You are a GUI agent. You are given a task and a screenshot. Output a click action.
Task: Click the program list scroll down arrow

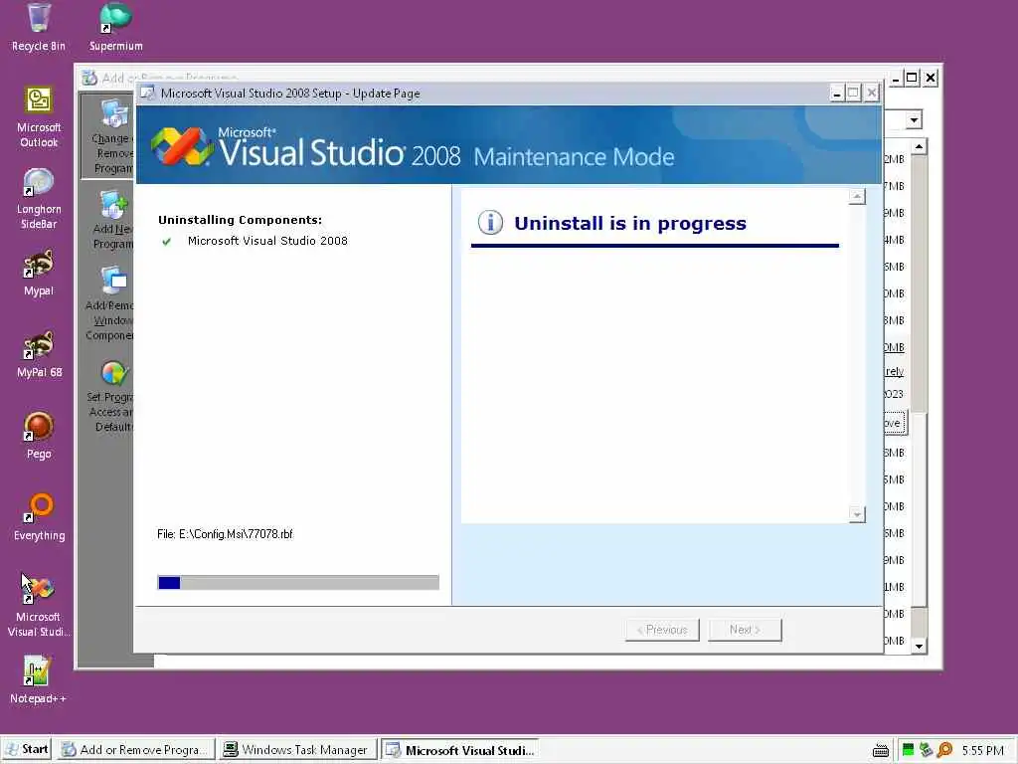919,646
